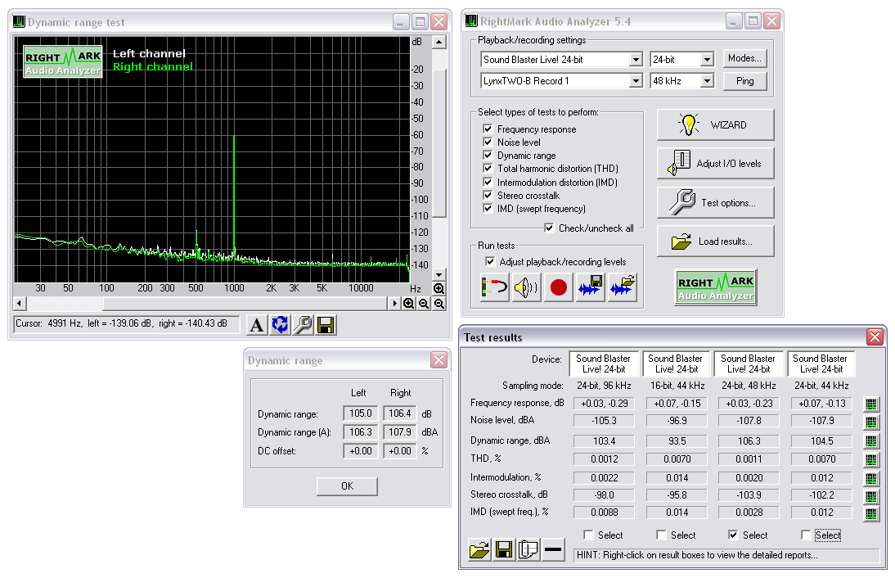Screen dimensions: 895x578
Task: Open the LynxTWO-B Record 1 device dropdown
Action: (x=636, y=81)
